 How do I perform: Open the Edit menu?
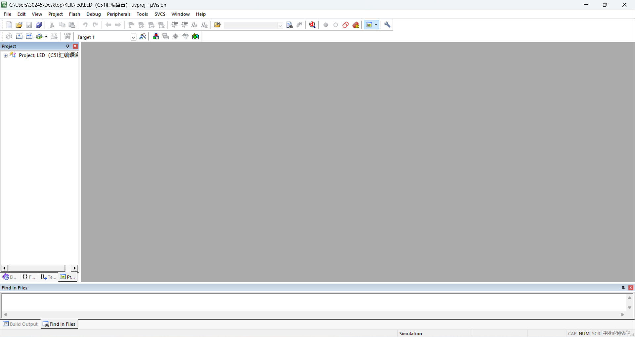pos(21,14)
